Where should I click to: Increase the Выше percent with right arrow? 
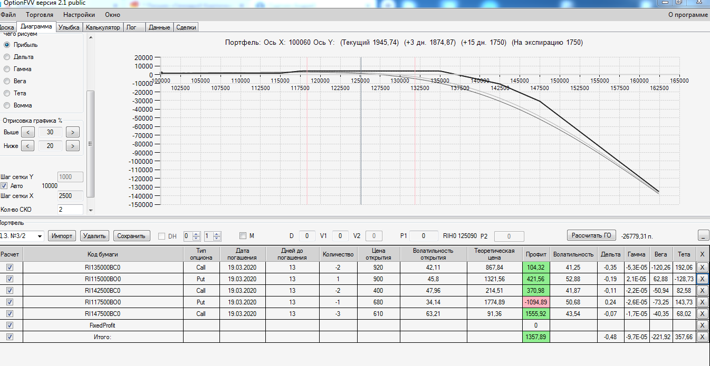click(x=73, y=132)
